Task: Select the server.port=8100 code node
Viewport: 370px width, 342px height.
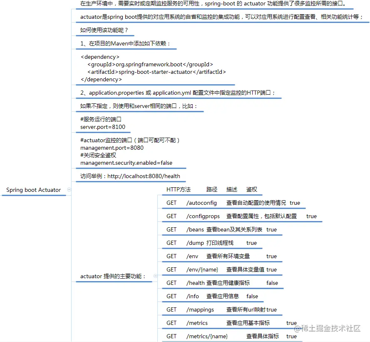Action: [104, 124]
